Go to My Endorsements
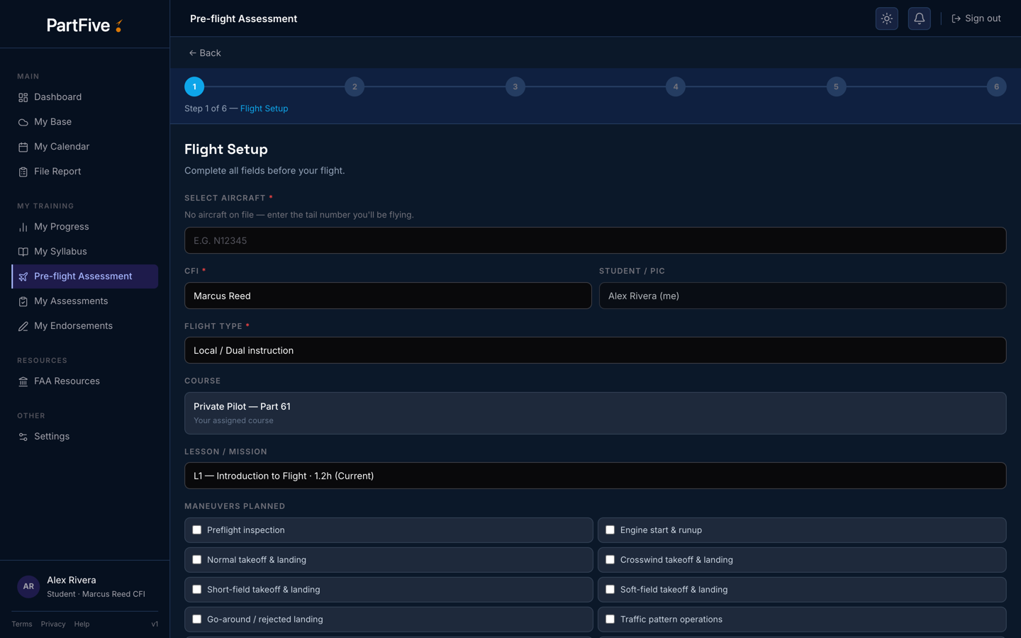Image resolution: width=1021 pixels, height=638 pixels. point(84,326)
